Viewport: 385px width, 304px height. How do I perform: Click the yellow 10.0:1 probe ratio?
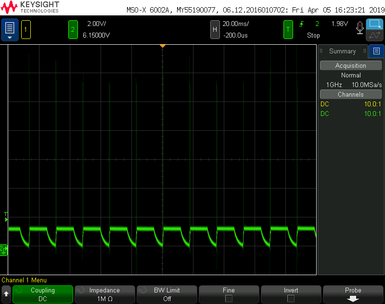[x=372, y=104]
